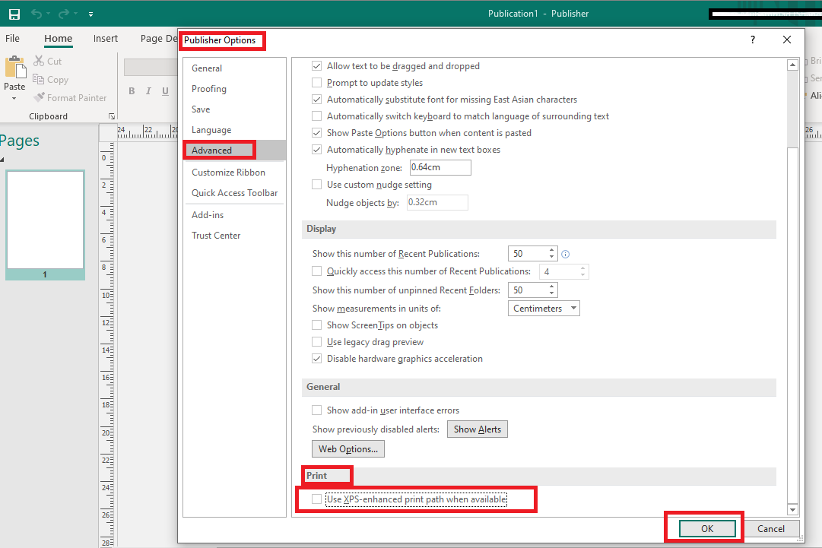Select Advanced category
The height and width of the screenshot is (548, 822).
click(234, 150)
